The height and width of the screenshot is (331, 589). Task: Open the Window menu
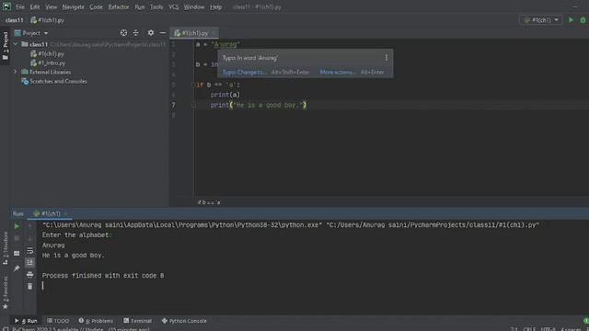coord(194,6)
